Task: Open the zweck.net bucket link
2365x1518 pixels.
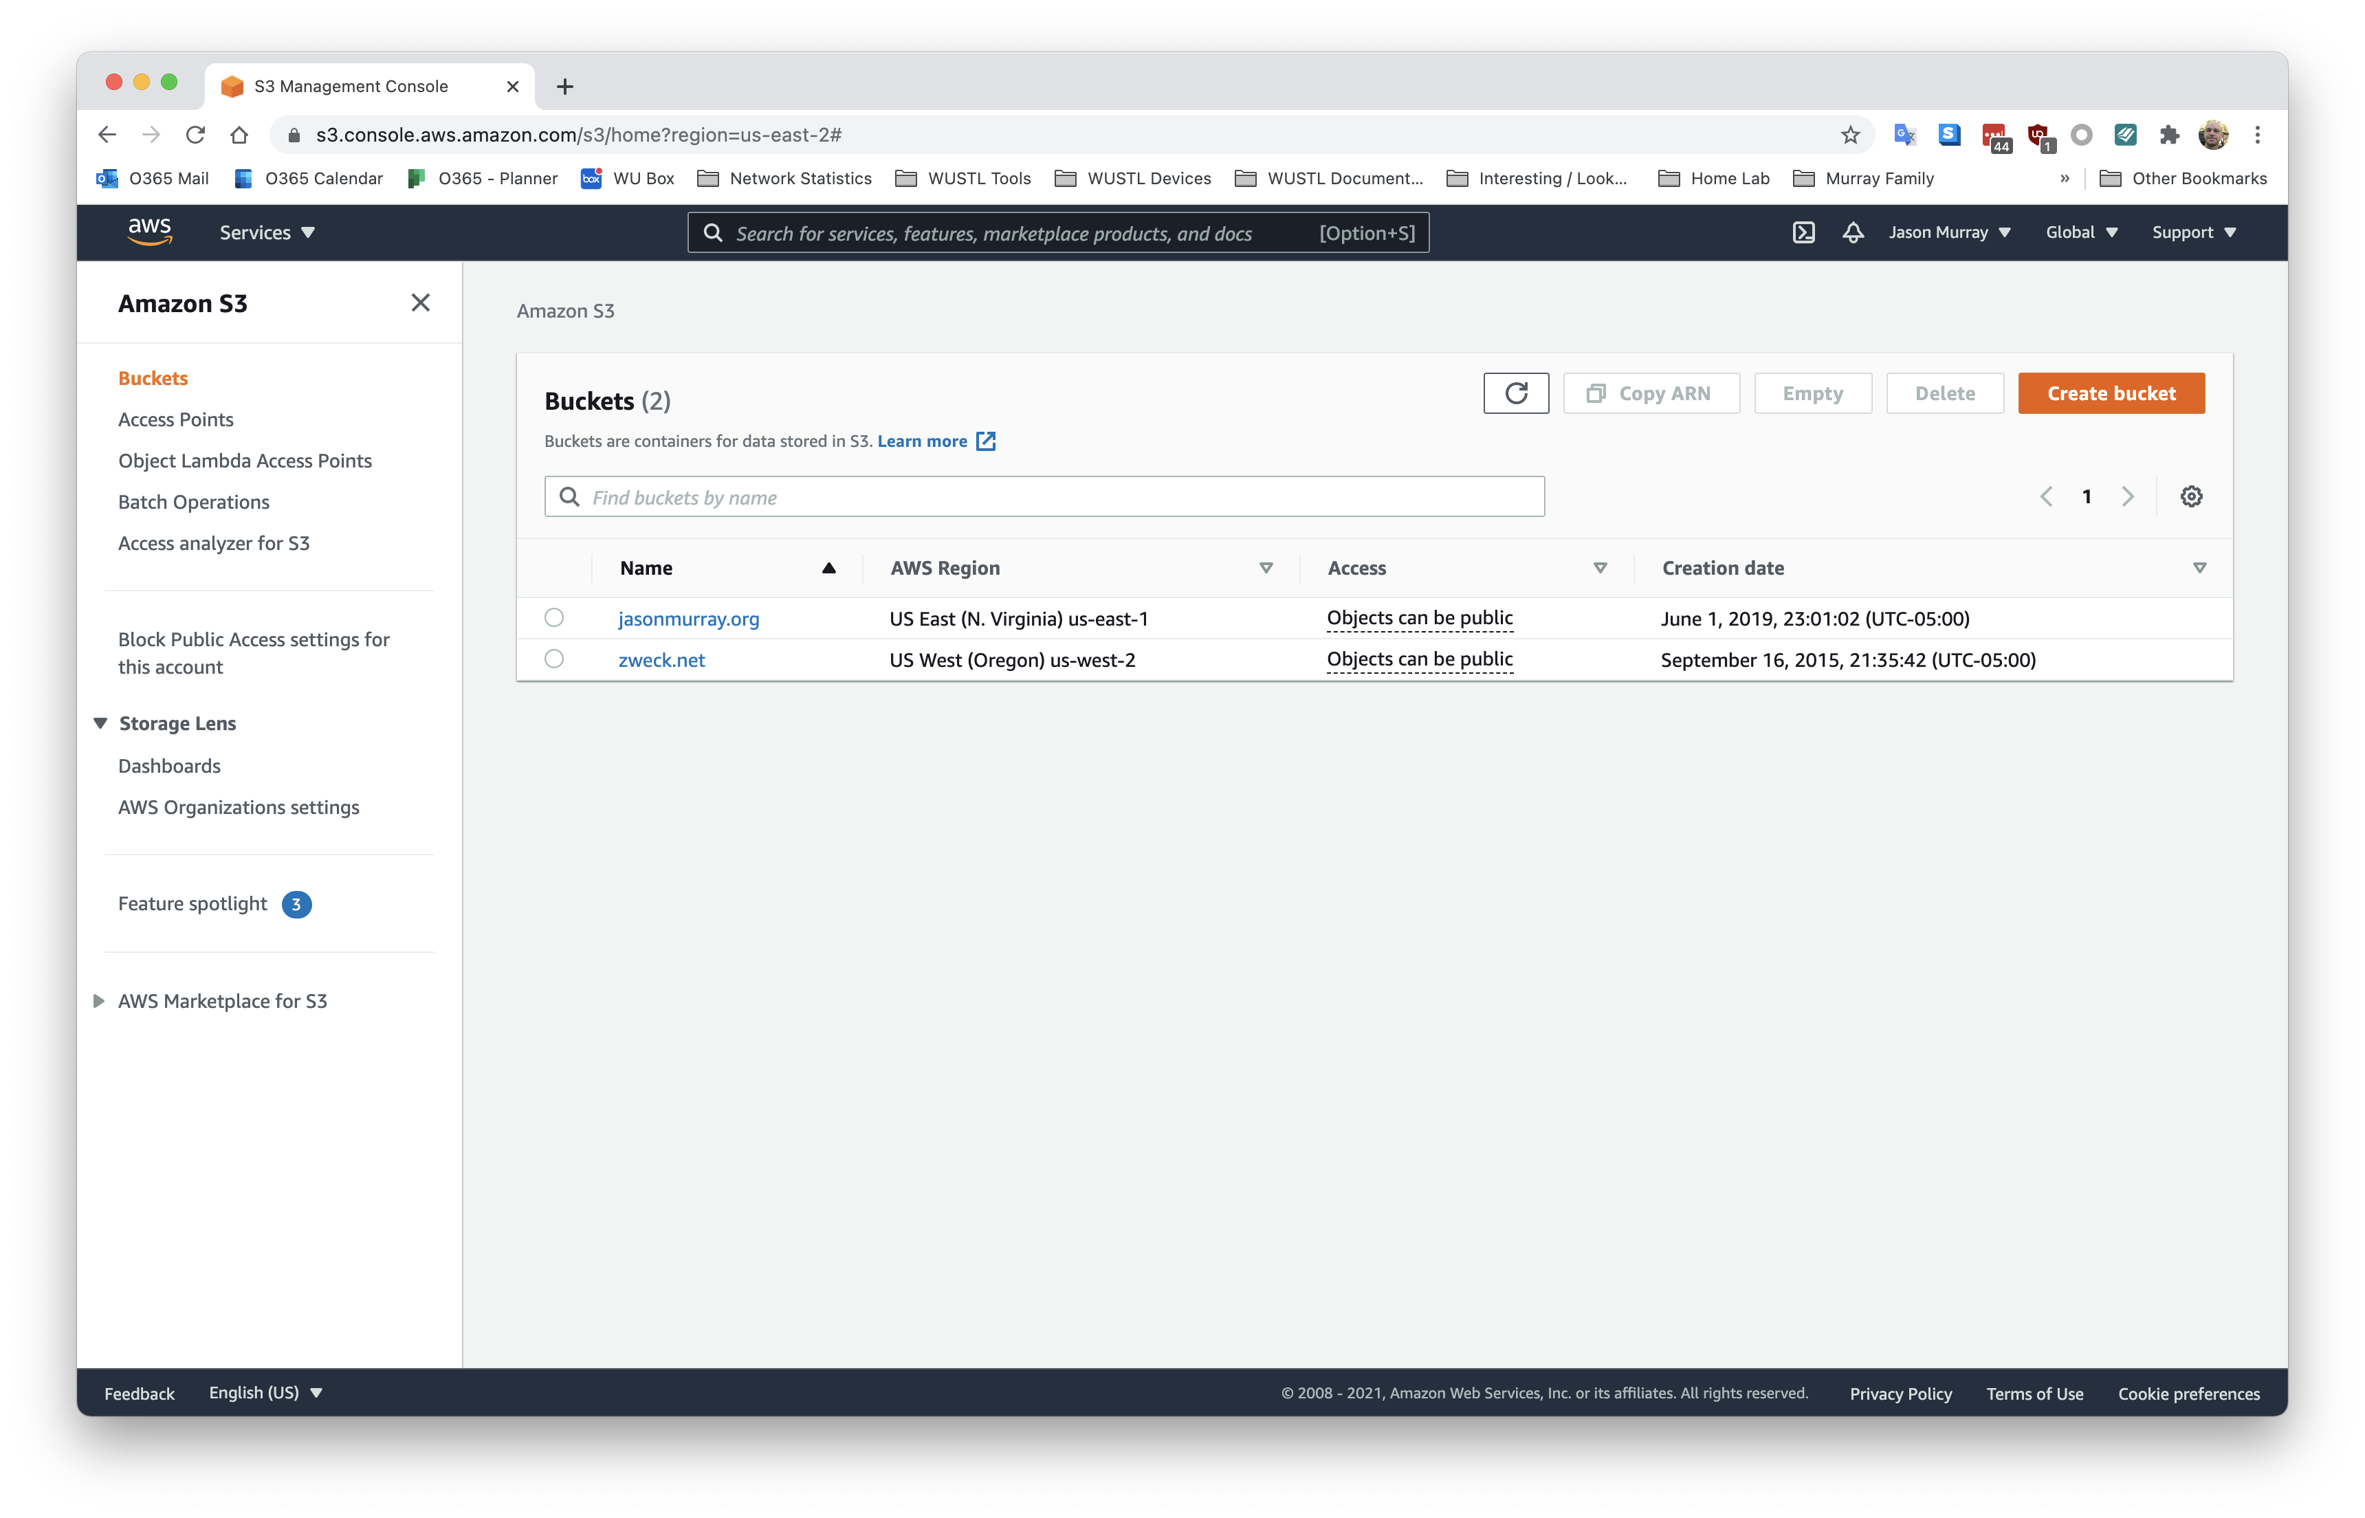Action: tap(661, 661)
